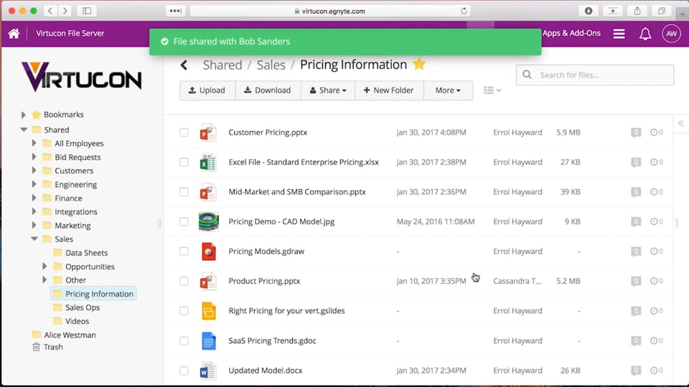Tick the checkbox for Updated Model.docx
The image size is (689, 387).
(x=184, y=371)
